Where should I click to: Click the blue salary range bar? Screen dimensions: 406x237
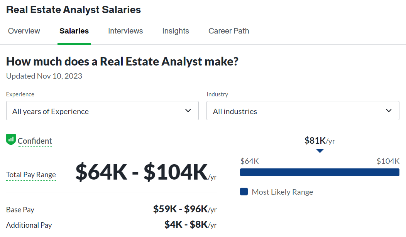[320, 172]
